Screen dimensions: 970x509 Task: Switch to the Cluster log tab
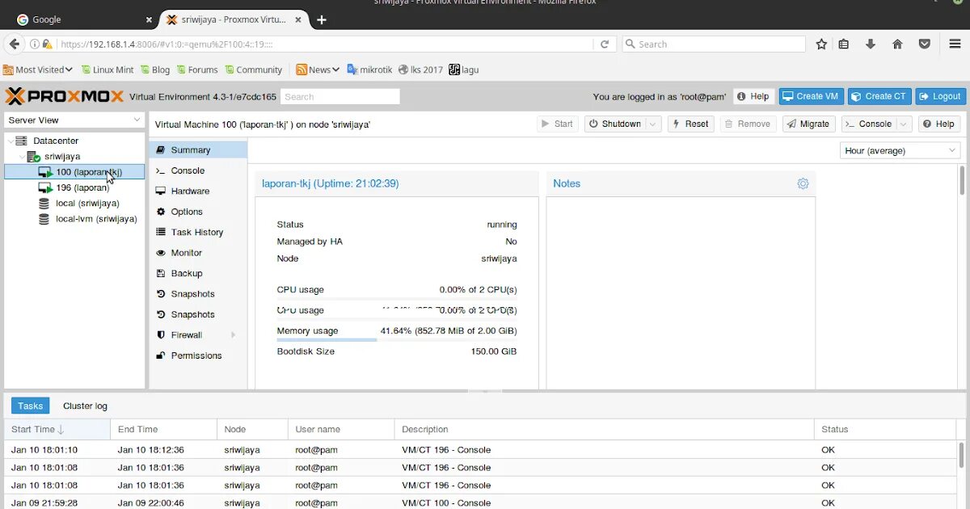(x=85, y=406)
